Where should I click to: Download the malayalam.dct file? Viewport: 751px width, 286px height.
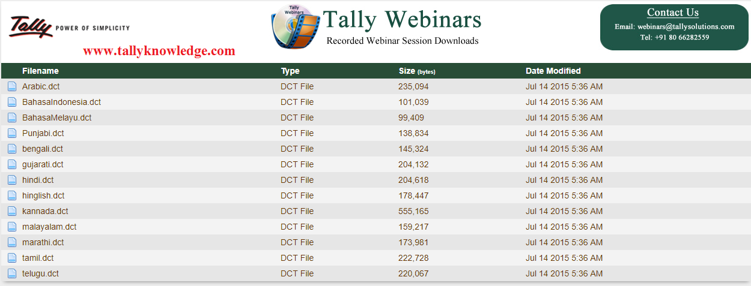(49, 227)
